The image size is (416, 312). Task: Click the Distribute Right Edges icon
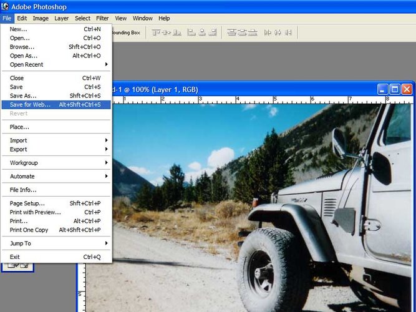point(288,32)
